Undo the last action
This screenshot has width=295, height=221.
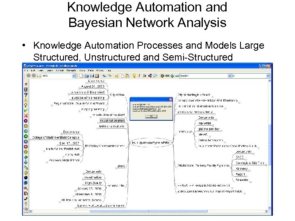pyautogui.click(x=104, y=76)
